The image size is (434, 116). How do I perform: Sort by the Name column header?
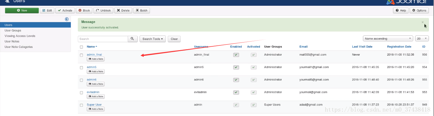point(92,47)
